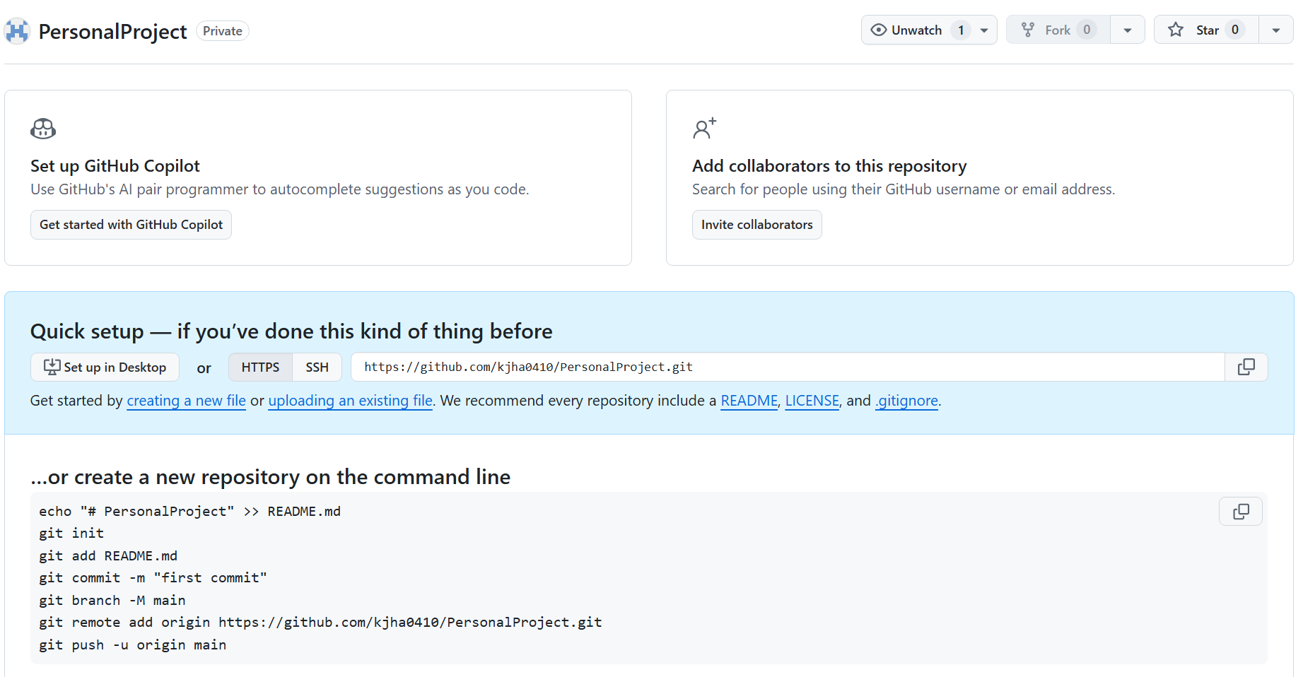Get started with GitHub Copilot
The width and height of the screenshot is (1303, 677).
pyautogui.click(x=131, y=225)
